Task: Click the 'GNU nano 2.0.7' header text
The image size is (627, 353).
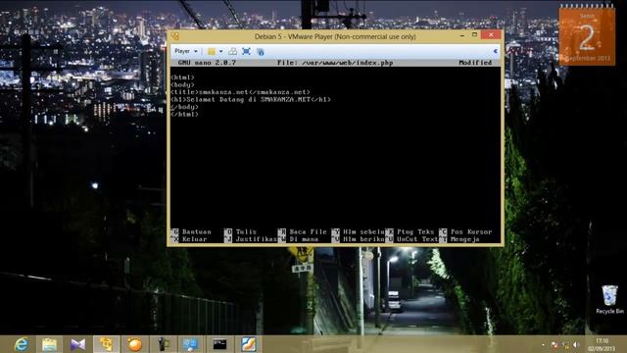Action: [x=207, y=63]
